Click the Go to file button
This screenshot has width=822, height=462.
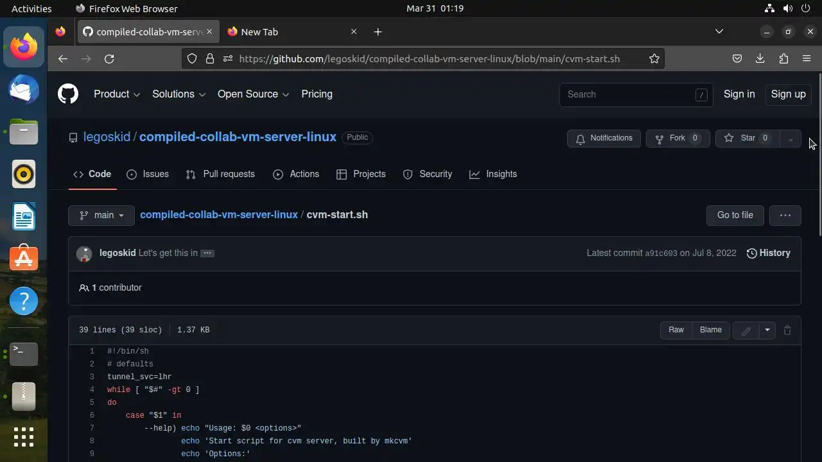[x=735, y=215]
